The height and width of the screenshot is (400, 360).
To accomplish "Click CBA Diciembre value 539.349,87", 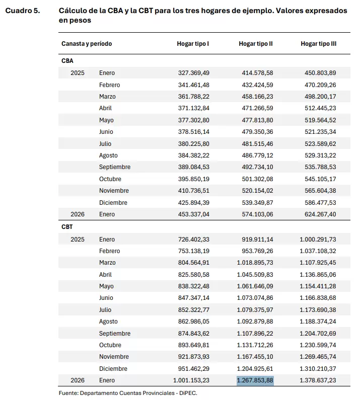I will tap(257, 203).
